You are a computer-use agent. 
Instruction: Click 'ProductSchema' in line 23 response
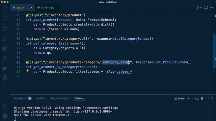[175, 62]
